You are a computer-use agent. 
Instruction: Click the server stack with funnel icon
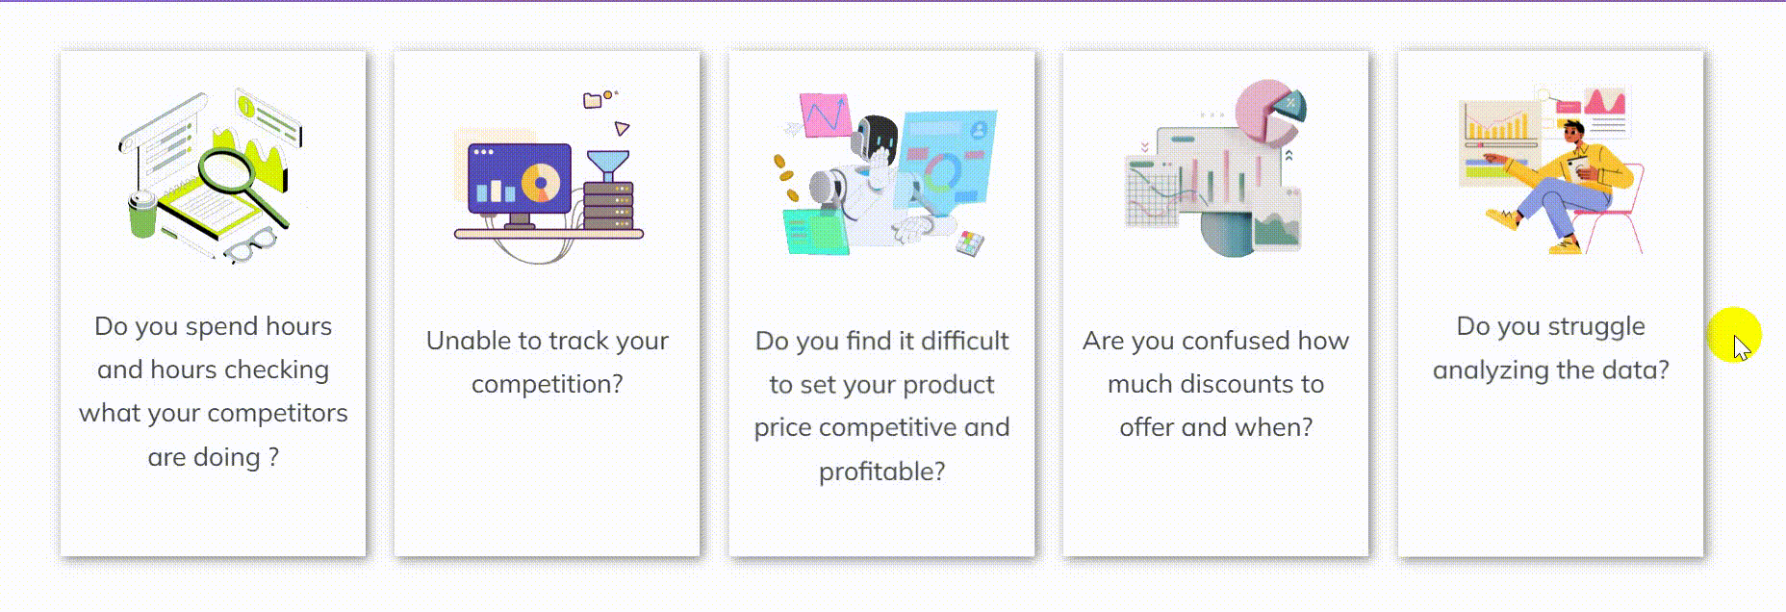tap(608, 190)
